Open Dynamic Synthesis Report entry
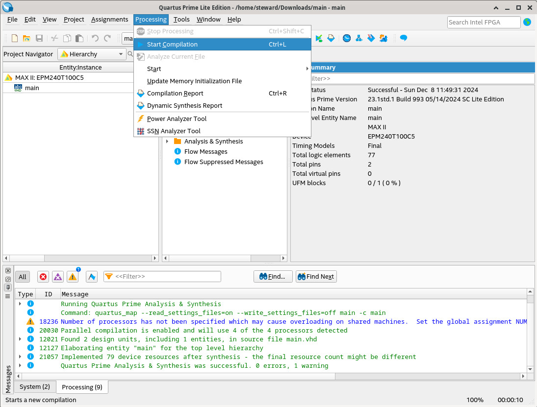This screenshot has width=537, height=407. coord(222,106)
